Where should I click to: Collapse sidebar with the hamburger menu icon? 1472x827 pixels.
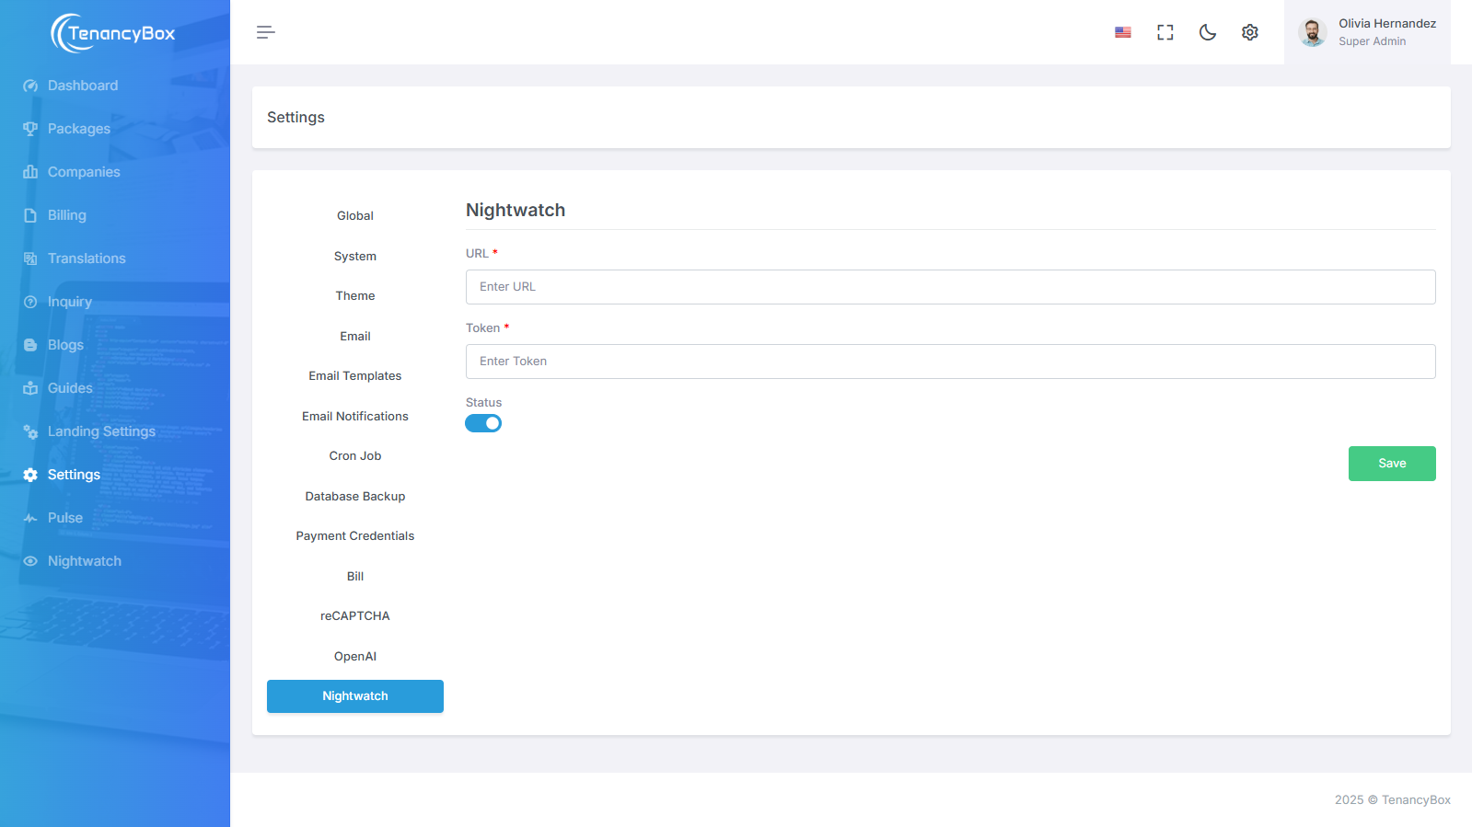point(266,32)
